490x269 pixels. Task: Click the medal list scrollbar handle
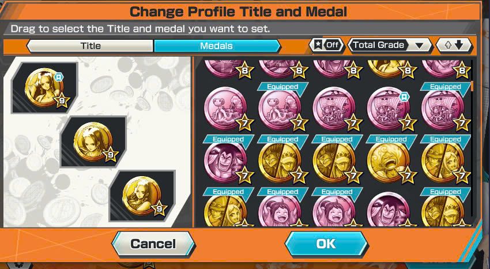pos(472,86)
